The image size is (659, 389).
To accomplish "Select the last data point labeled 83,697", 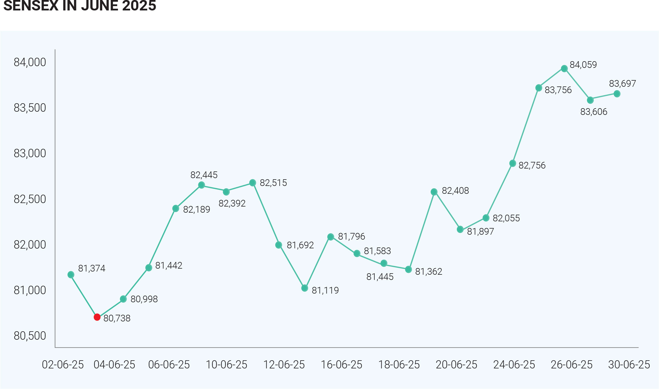I will (x=617, y=94).
